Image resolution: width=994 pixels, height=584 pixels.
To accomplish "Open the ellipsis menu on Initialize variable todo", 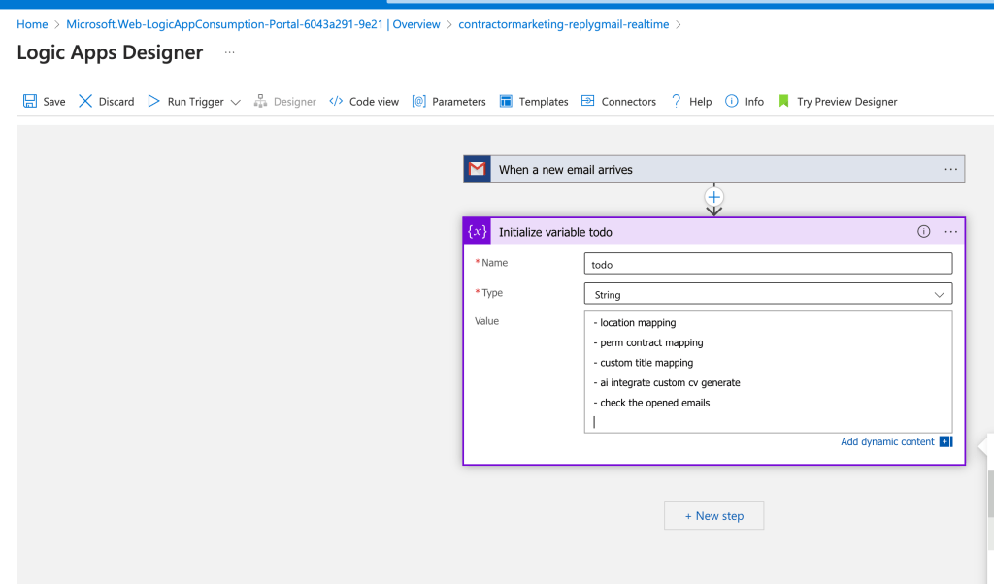I will (x=951, y=232).
